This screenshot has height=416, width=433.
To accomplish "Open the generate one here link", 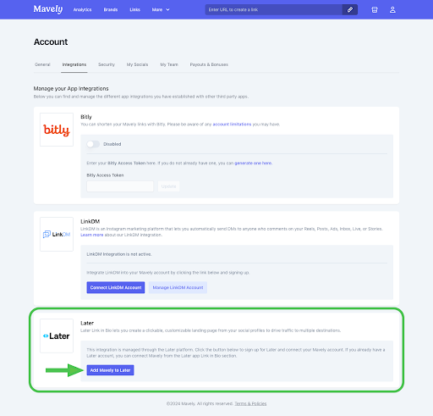I will coord(253,164).
